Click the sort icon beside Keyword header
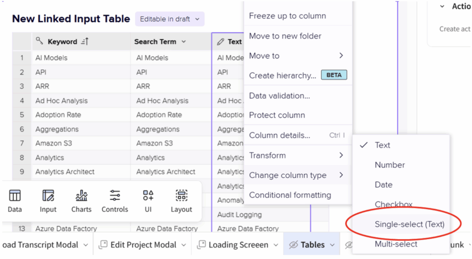 tap(84, 41)
